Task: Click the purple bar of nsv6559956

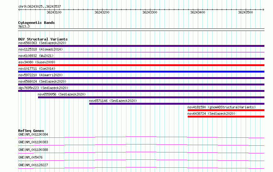Action: coord(151,97)
